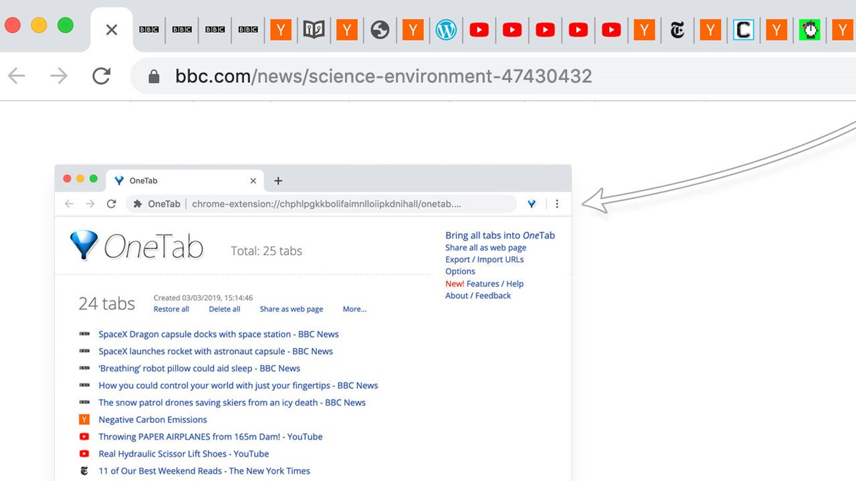
Task: Select the globe icon tab
Action: coord(380,30)
